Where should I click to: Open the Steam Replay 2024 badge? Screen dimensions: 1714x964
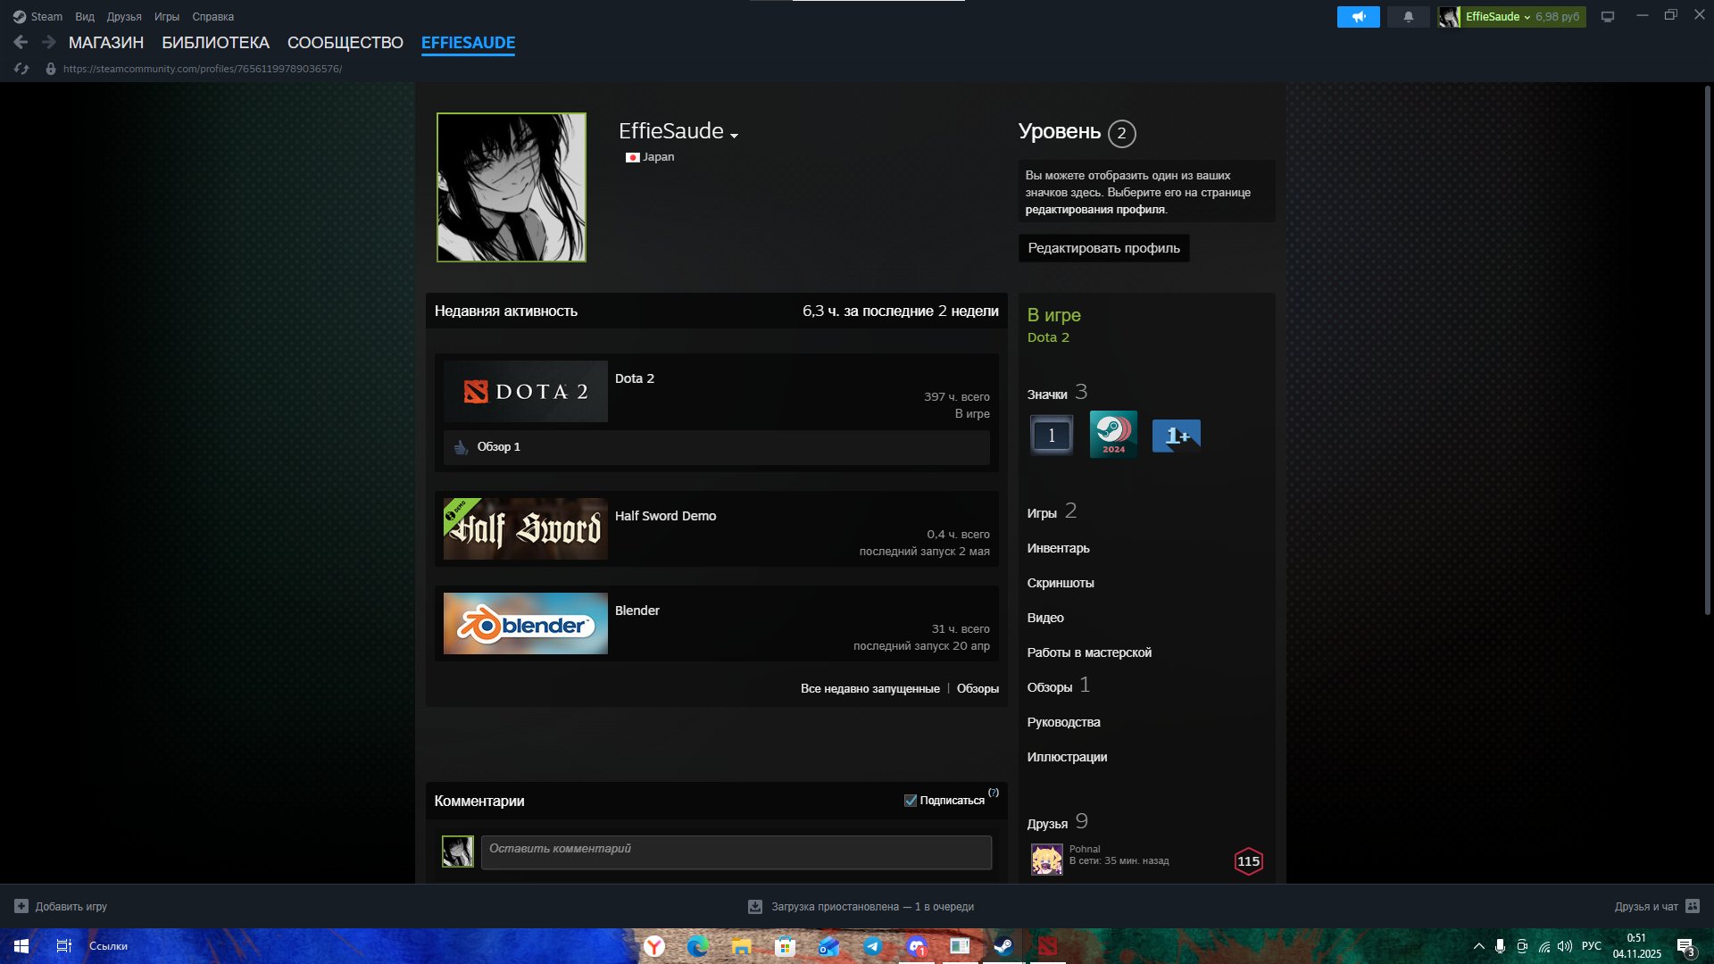[x=1113, y=435]
